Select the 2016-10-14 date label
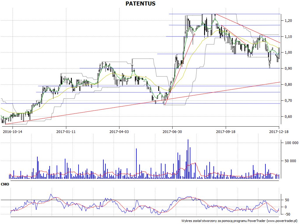Image resolution: width=299 pixels, height=224 pixels. click(x=13, y=132)
